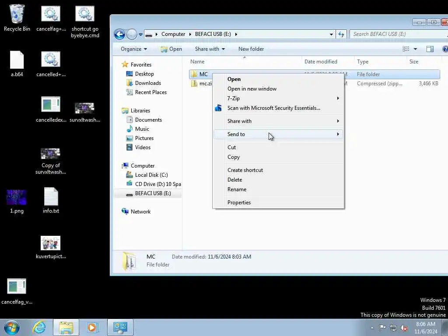Expand Share with in context menu
Screen dimensions: 448x336
(278, 121)
